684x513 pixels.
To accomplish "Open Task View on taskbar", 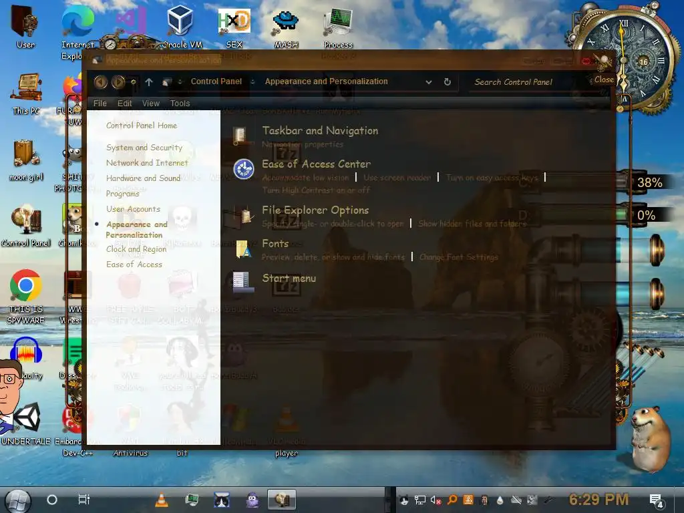I will 83,500.
